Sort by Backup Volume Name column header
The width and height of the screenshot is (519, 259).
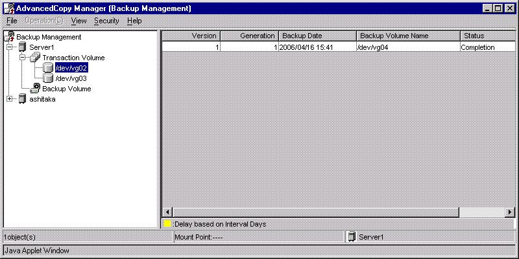[408, 36]
